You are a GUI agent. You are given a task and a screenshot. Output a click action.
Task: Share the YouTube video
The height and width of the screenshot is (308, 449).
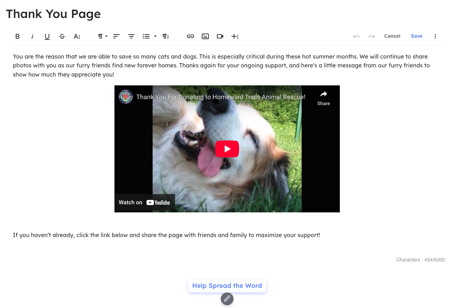point(323,98)
